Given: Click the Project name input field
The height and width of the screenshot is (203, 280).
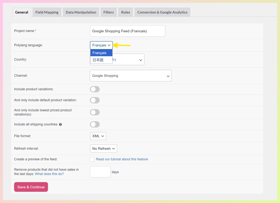Looking at the screenshot, I should point(127,31).
